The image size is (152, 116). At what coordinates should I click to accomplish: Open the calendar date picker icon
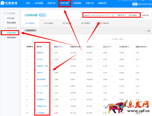coord(113,15)
